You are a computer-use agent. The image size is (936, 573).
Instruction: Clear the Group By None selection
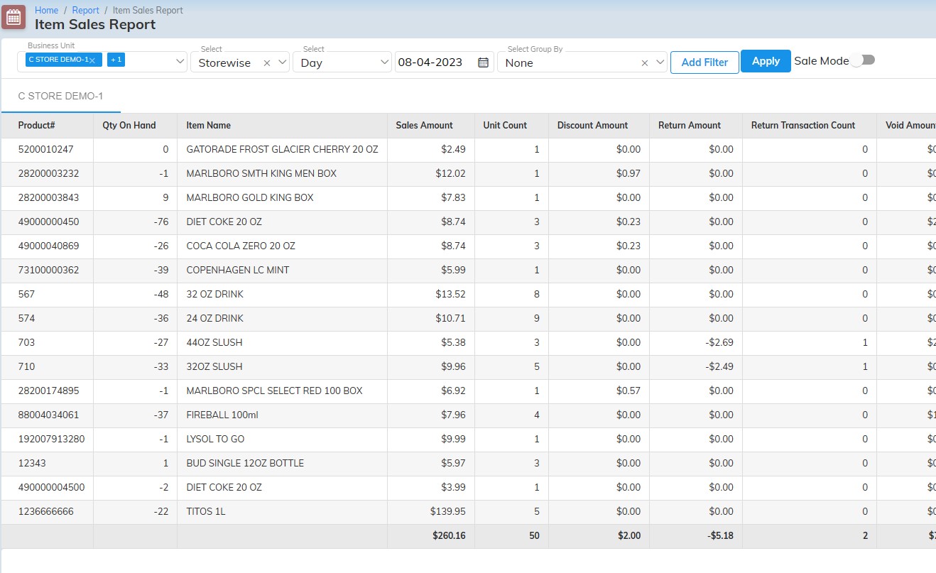click(645, 63)
